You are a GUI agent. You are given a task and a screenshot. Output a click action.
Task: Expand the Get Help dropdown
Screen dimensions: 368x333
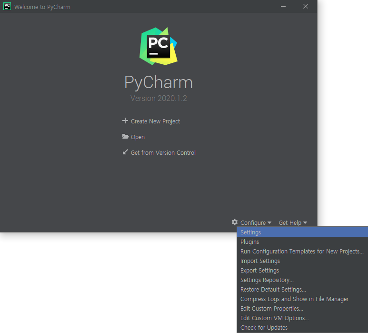point(293,222)
